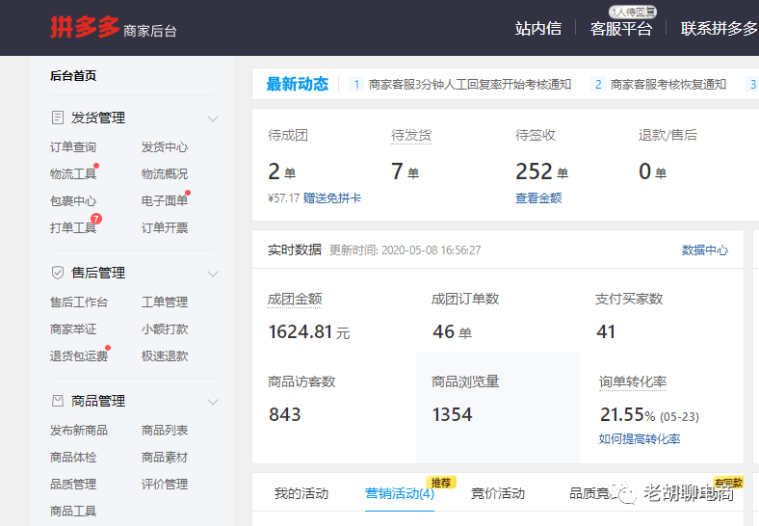Click the red 7 badge on 打单工具
The width and height of the screenshot is (759, 526).
(x=96, y=219)
